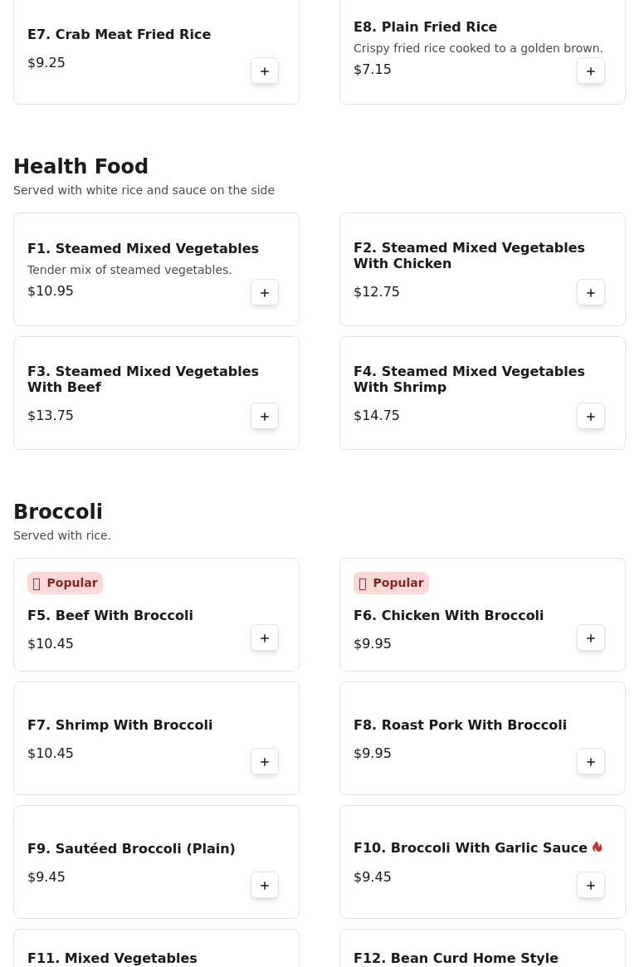Select the Broccoli section heading
Viewport: 639px width, 967px height.
[x=58, y=512]
